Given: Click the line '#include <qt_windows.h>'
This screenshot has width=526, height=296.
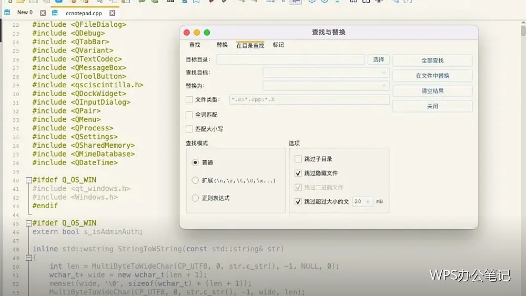Looking at the screenshot, I should click(82, 189).
